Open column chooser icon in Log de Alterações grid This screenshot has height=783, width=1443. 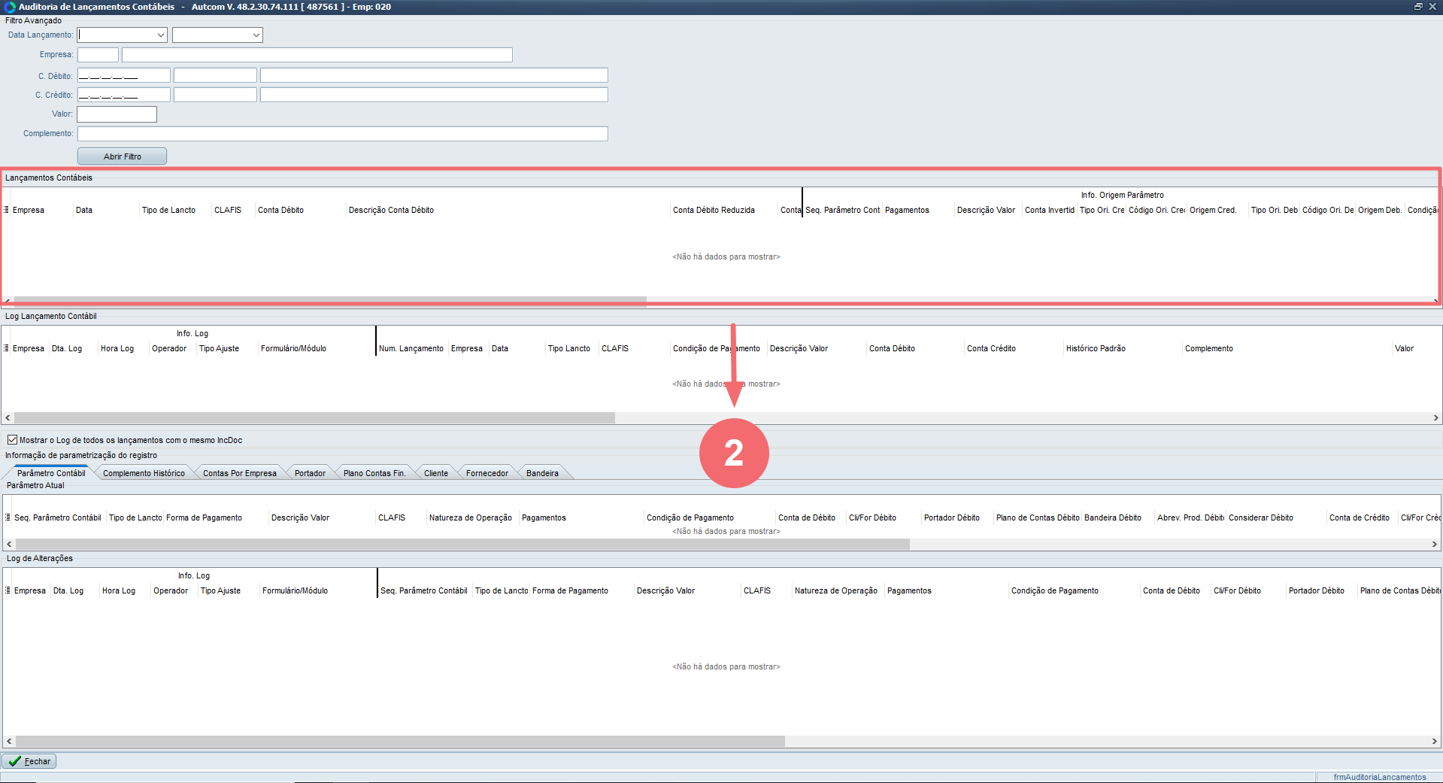(x=8, y=590)
